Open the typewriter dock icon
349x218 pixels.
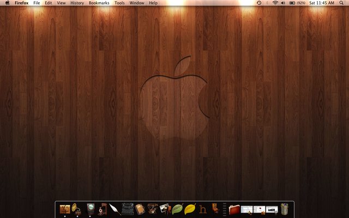point(128,209)
